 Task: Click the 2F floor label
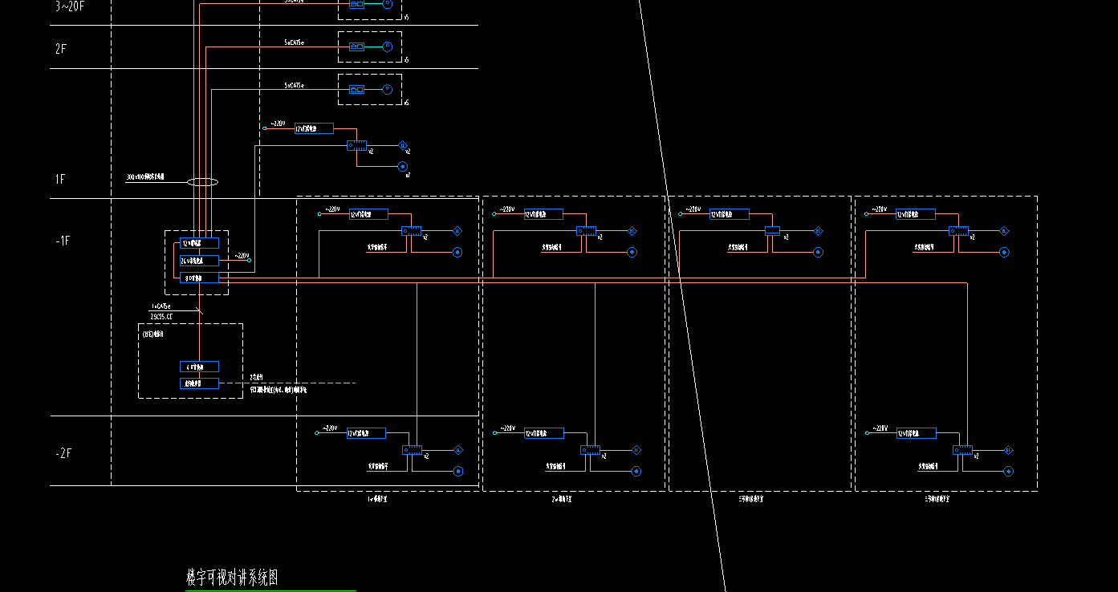(x=61, y=49)
